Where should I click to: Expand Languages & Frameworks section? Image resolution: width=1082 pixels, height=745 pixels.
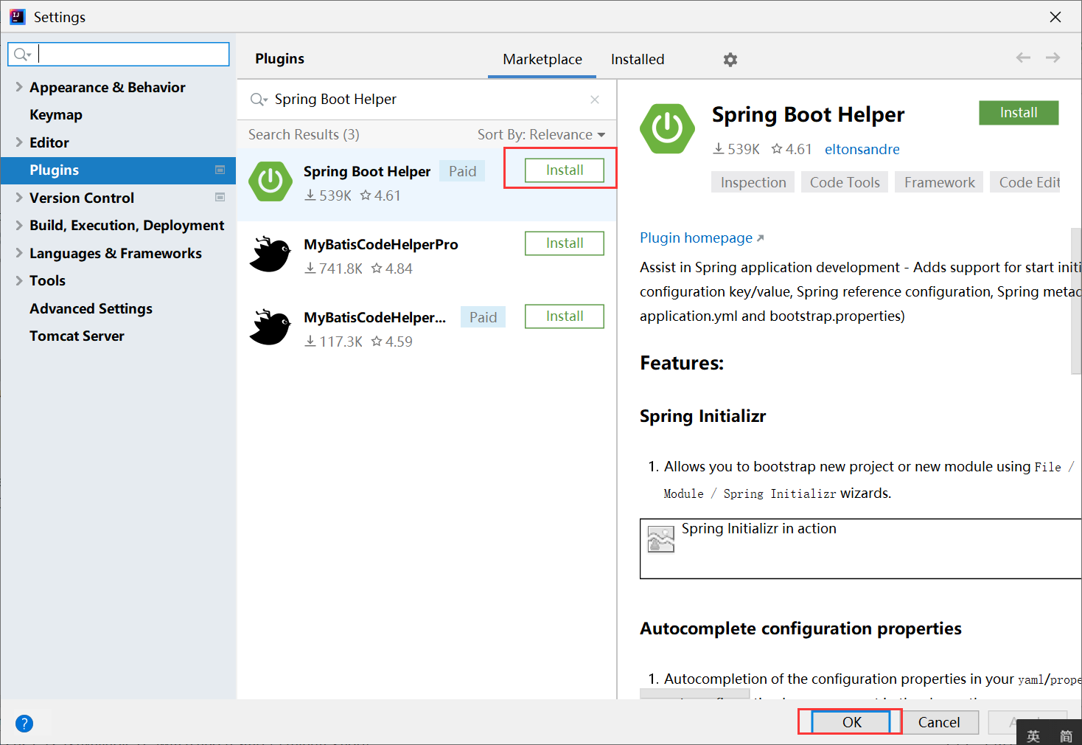[19, 253]
